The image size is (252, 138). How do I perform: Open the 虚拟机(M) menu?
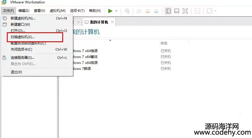pos(57,11)
